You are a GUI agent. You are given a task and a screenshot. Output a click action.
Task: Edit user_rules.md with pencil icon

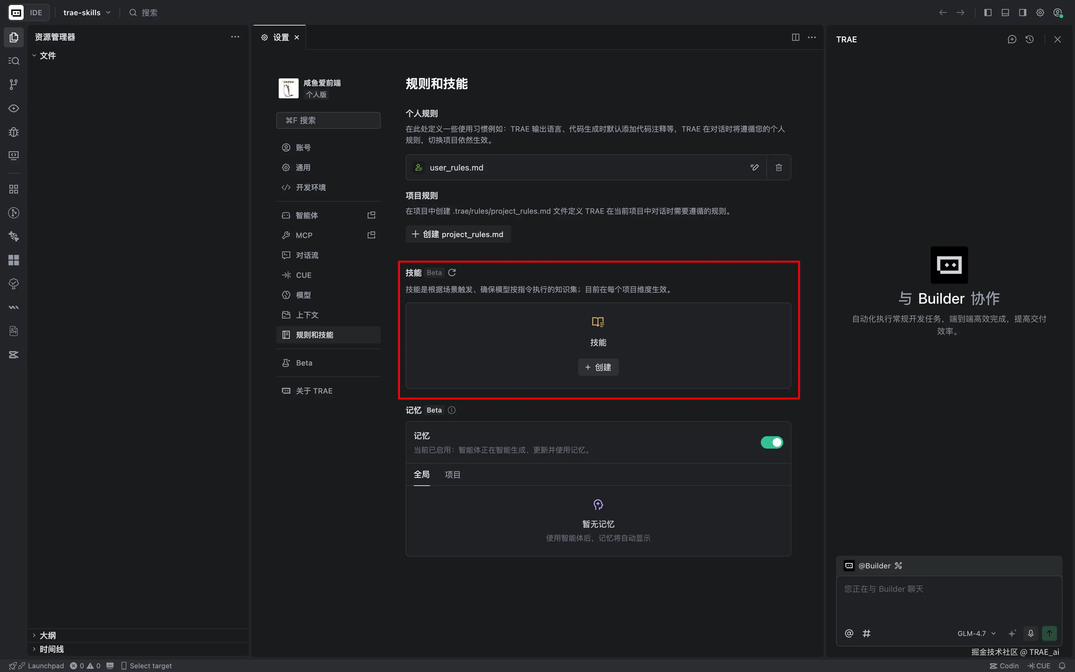[754, 168]
